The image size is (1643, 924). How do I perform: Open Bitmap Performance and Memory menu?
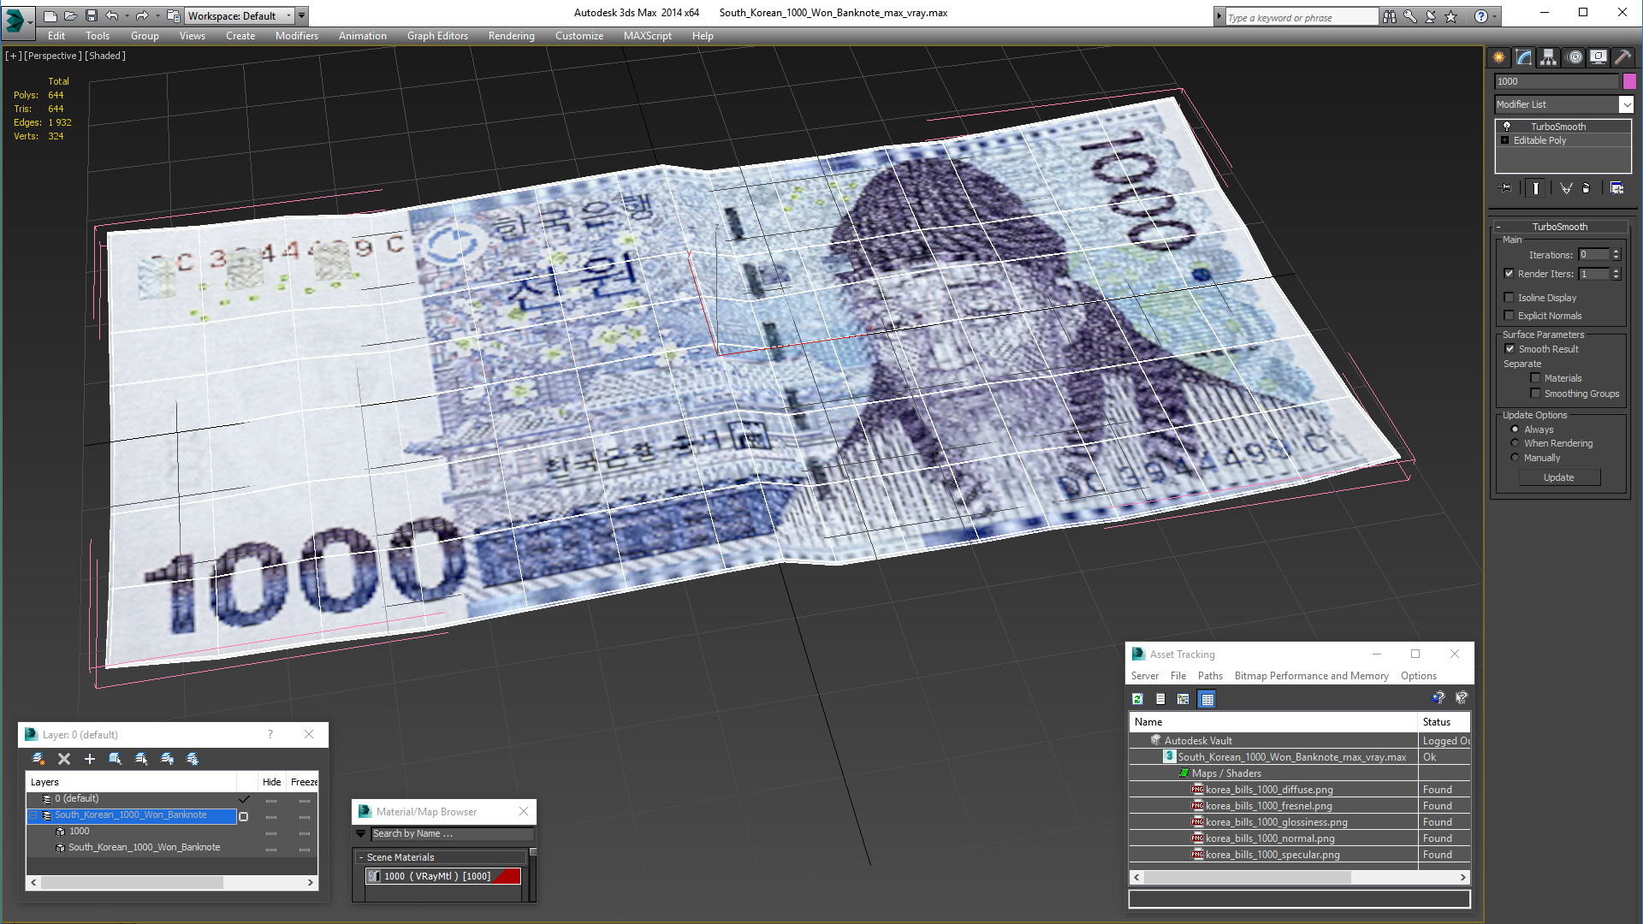[1311, 676]
